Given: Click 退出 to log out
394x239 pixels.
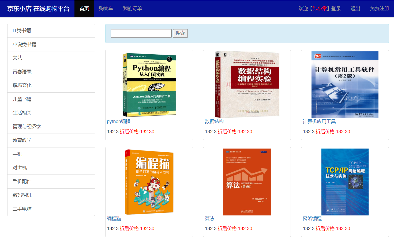Looking at the screenshot, I should click(x=355, y=9).
